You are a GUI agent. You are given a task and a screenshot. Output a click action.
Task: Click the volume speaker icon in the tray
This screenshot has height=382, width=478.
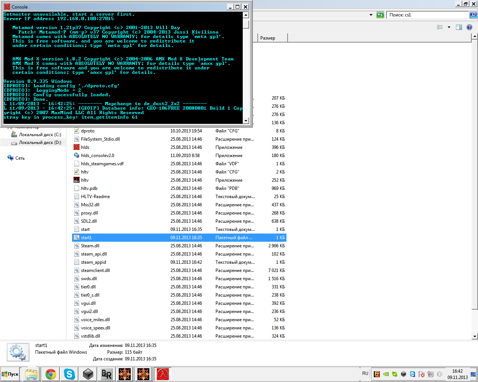(x=440, y=374)
